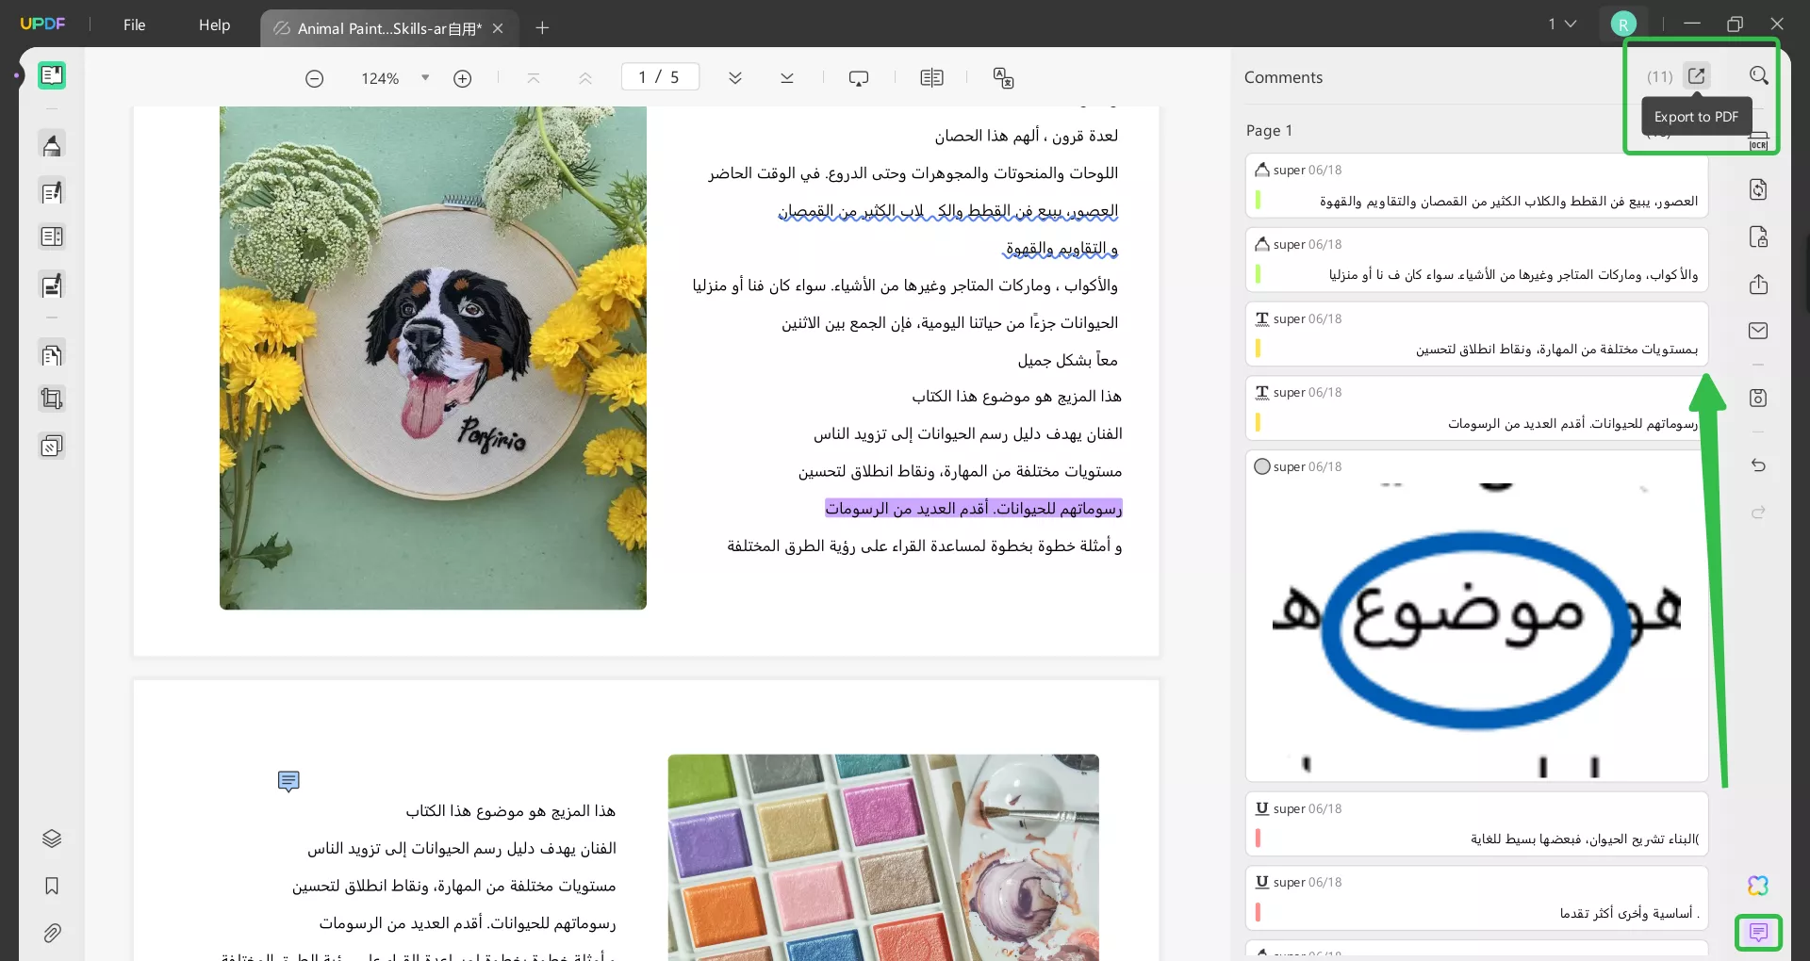This screenshot has width=1810, height=961.
Task: Launch the AI assistant icon
Action: [1757, 886]
